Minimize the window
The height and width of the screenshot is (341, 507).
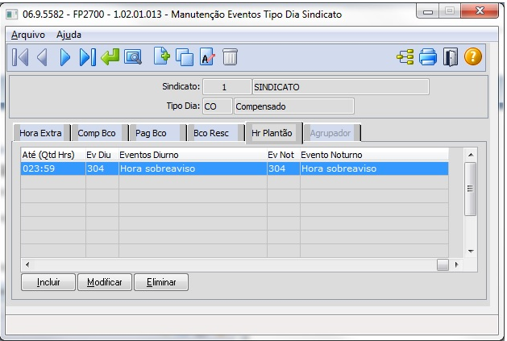click(428, 11)
